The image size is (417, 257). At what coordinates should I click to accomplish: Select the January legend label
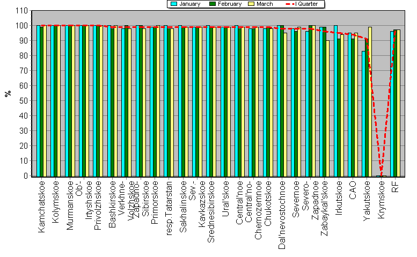(189, 4)
